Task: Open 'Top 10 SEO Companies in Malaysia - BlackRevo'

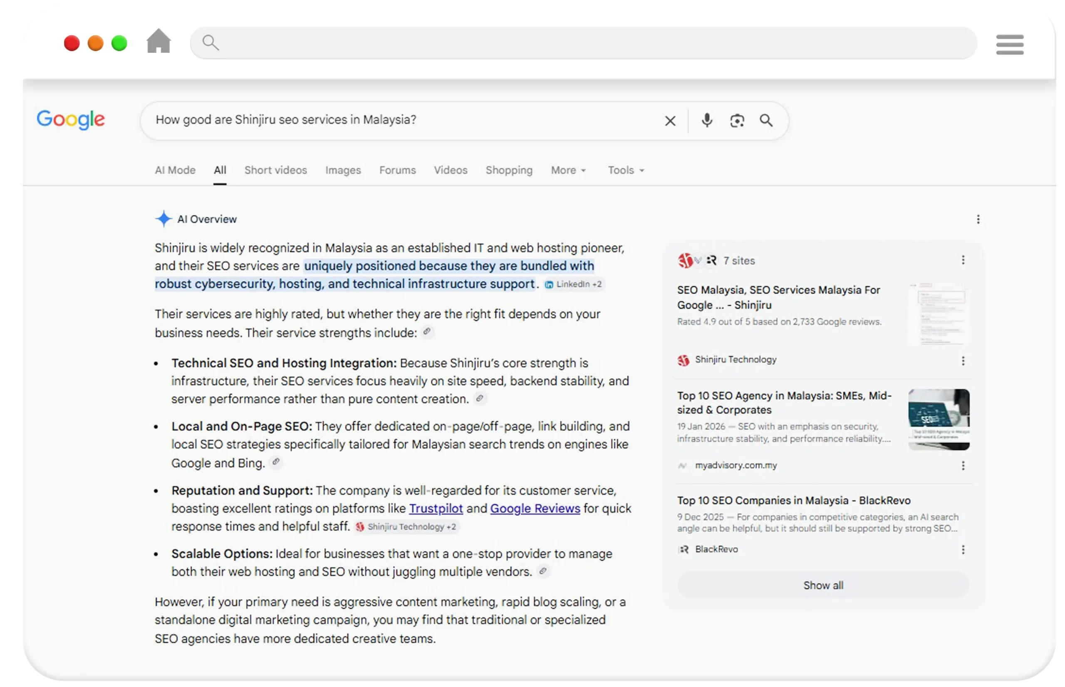Action: tap(794, 501)
